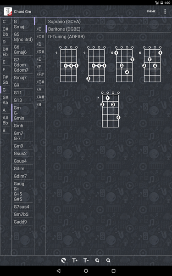Select the G Gmaj chord type
Image resolution: width=172 pixels, height=276 pixels.
(x=23, y=24)
